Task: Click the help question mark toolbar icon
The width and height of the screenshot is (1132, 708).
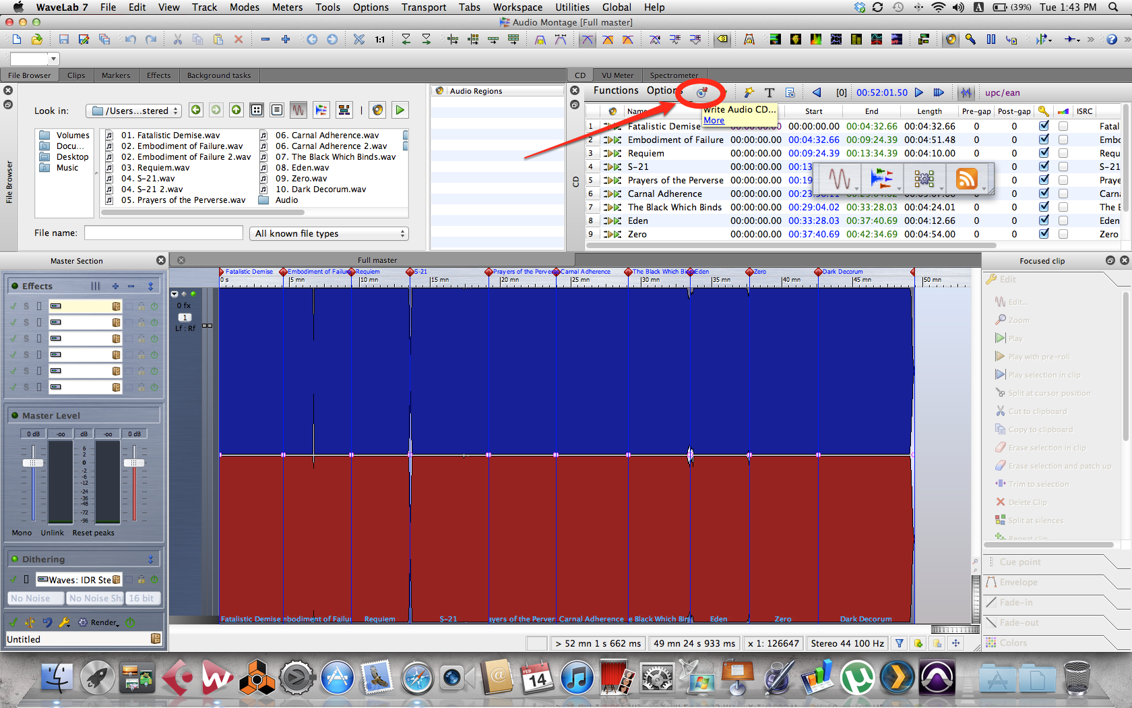Action: (1112, 40)
